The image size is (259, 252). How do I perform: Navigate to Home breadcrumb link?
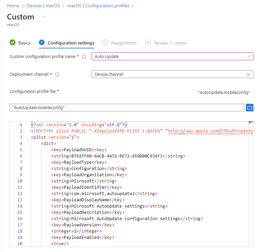click(13, 6)
